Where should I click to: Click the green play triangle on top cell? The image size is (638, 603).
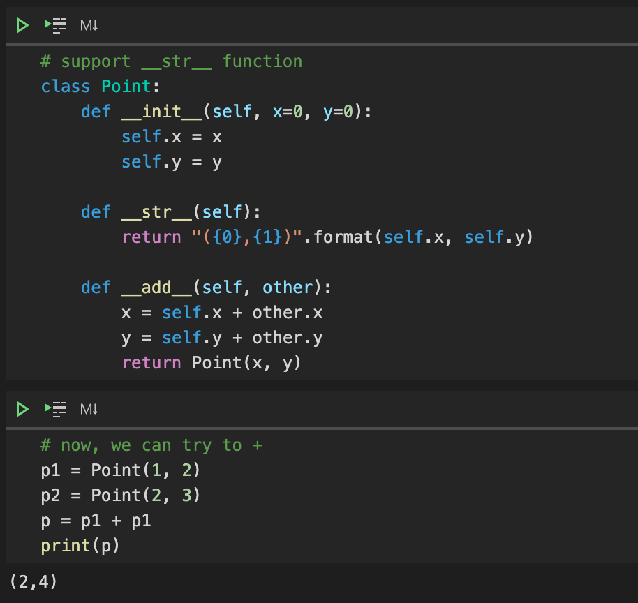[21, 24]
